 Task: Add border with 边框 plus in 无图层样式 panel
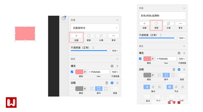coord(117,83)
